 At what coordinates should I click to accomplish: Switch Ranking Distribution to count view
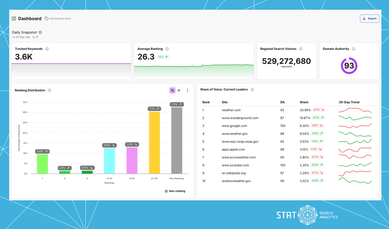tap(179, 90)
